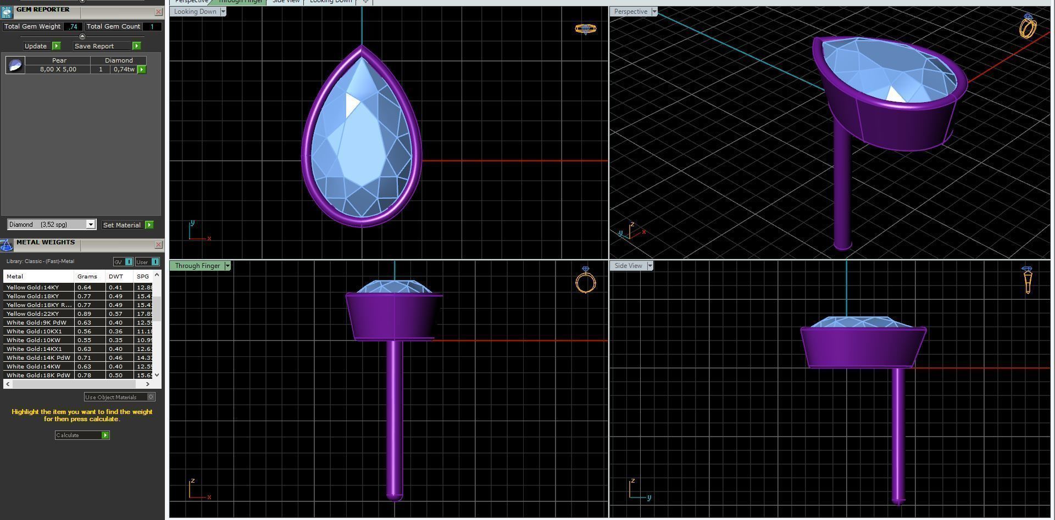The image size is (1055, 520).
Task: Click the Side View viewport label
Action: [x=628, y=266]
